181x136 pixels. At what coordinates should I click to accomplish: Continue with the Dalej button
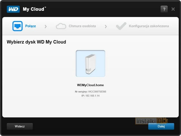point(161,126)
